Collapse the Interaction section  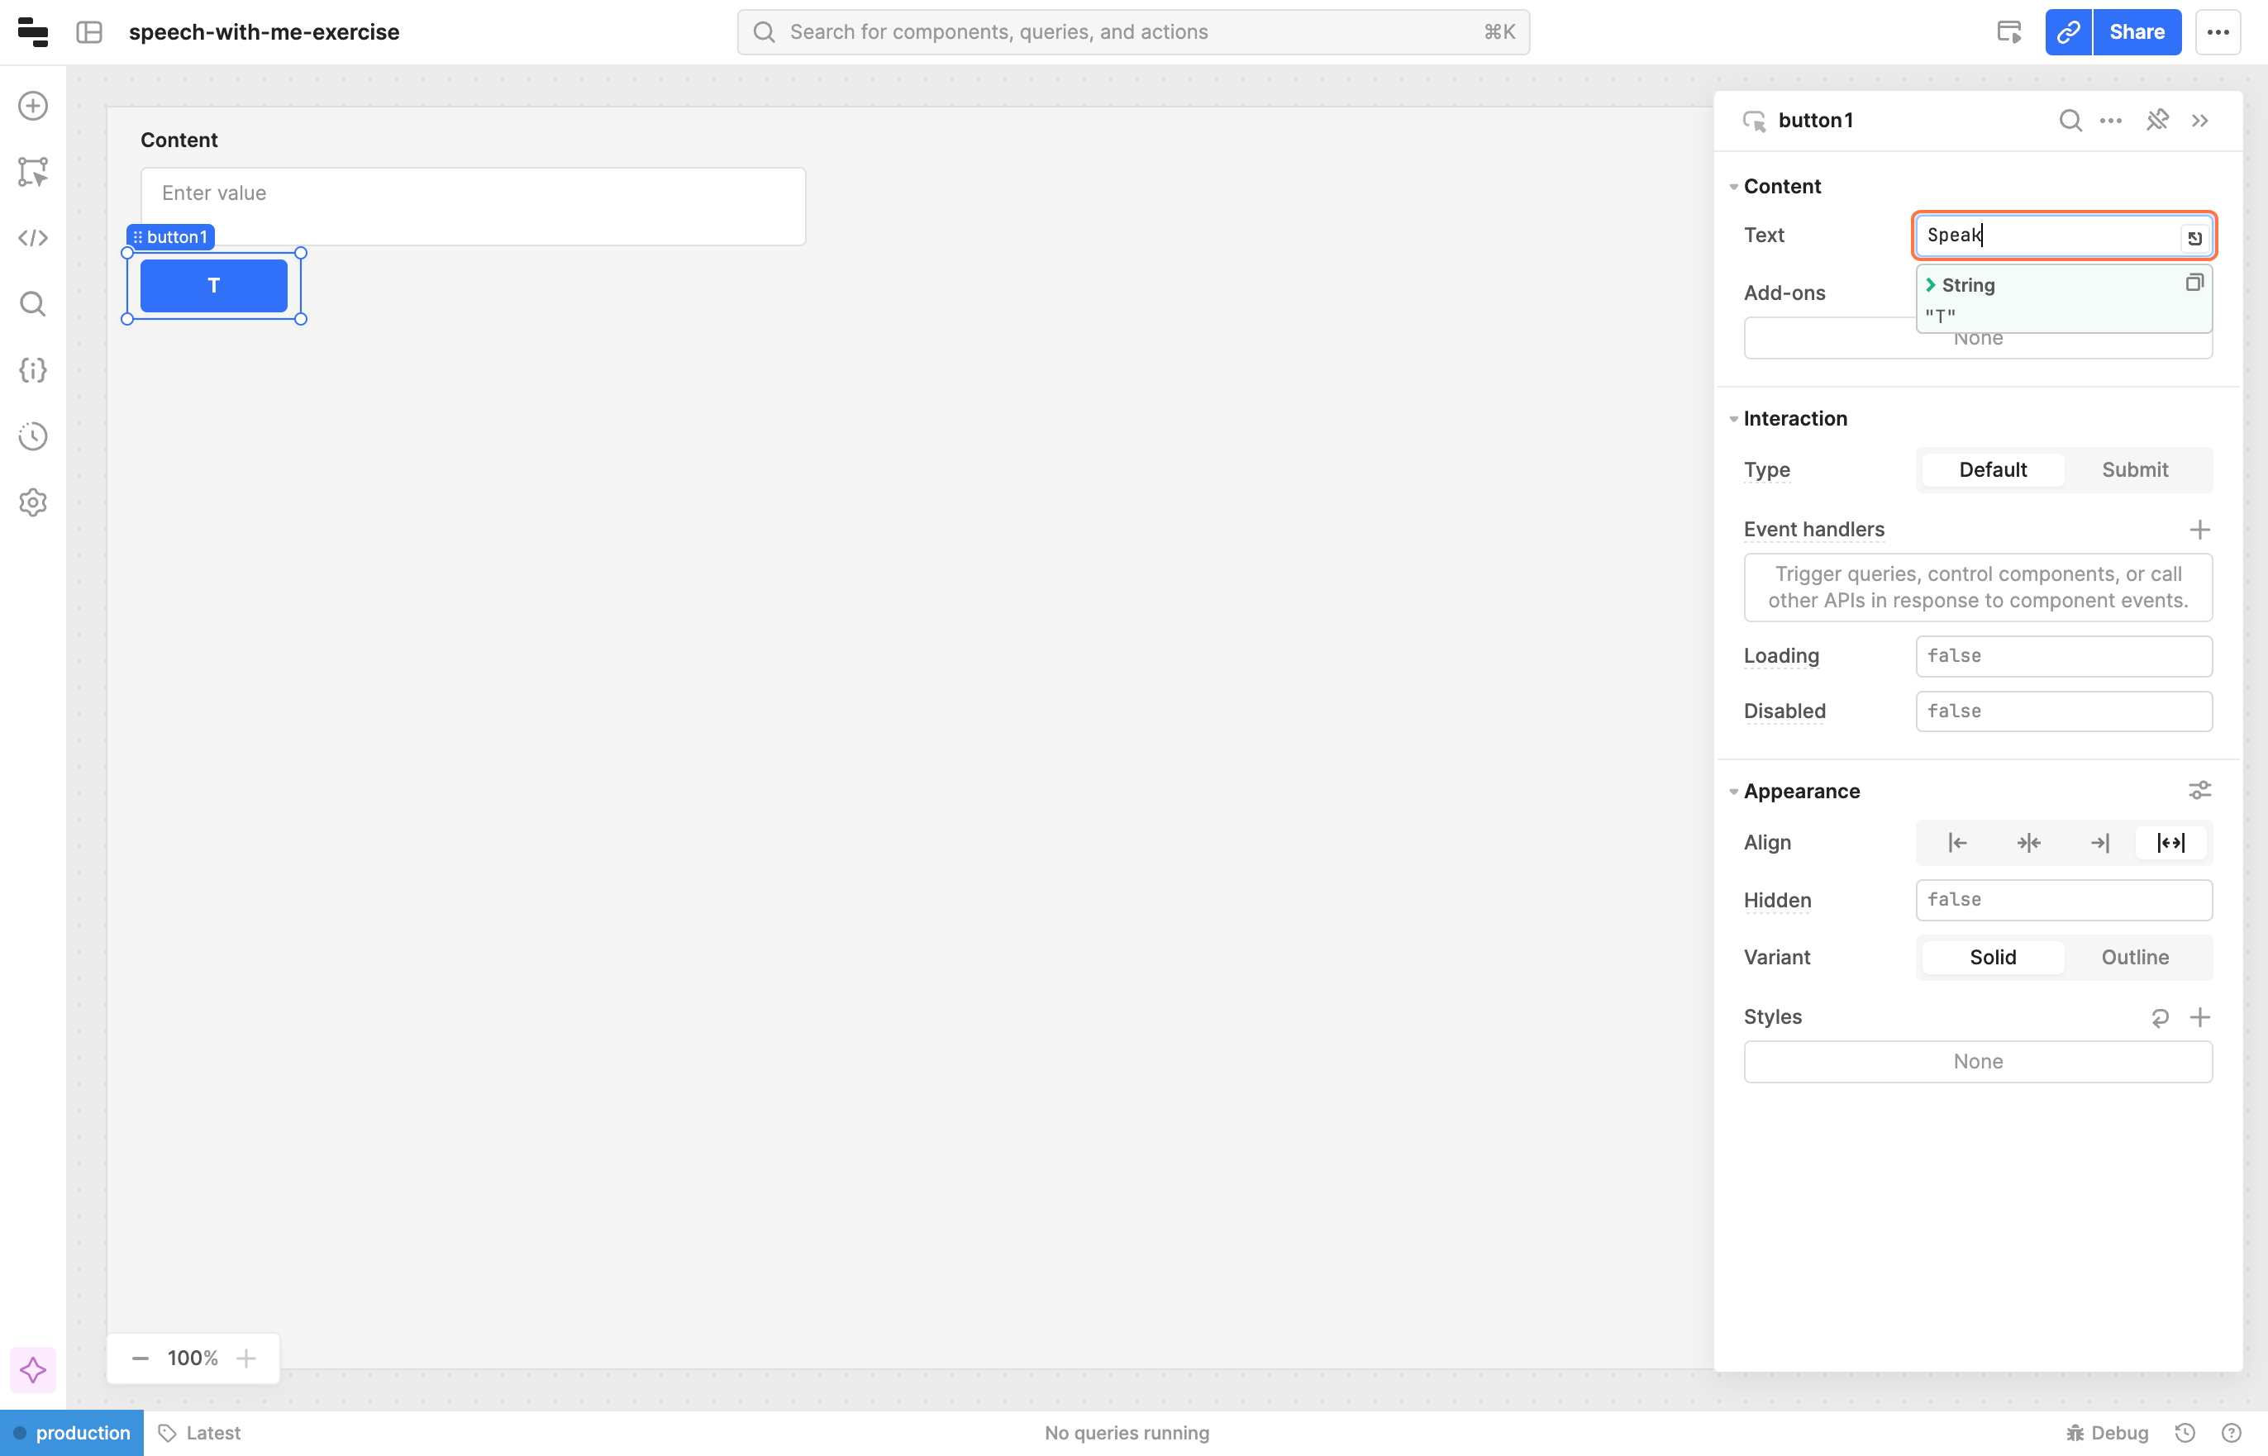[1734, 419]
